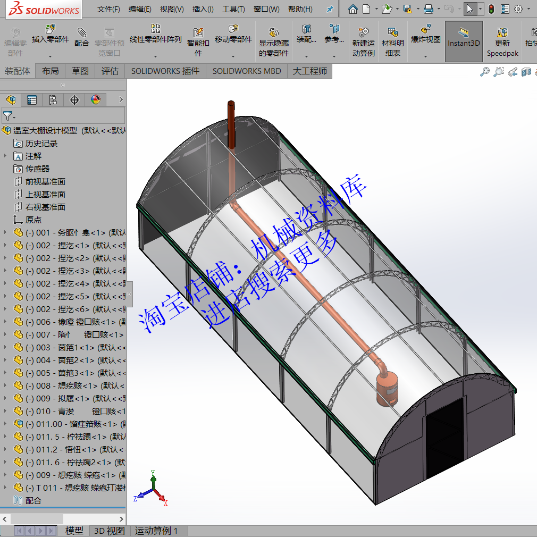
Task: Open the FeatureManager design tree tab
Action: 11,100
